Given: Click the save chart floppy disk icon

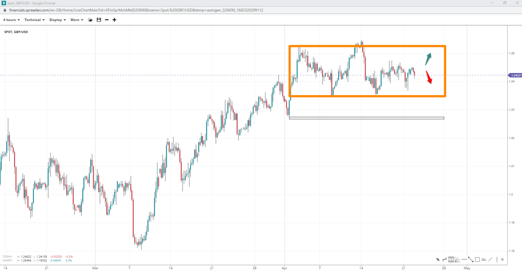Looking at the screenshot, I should pyautogui.click(x=99, y=20).
